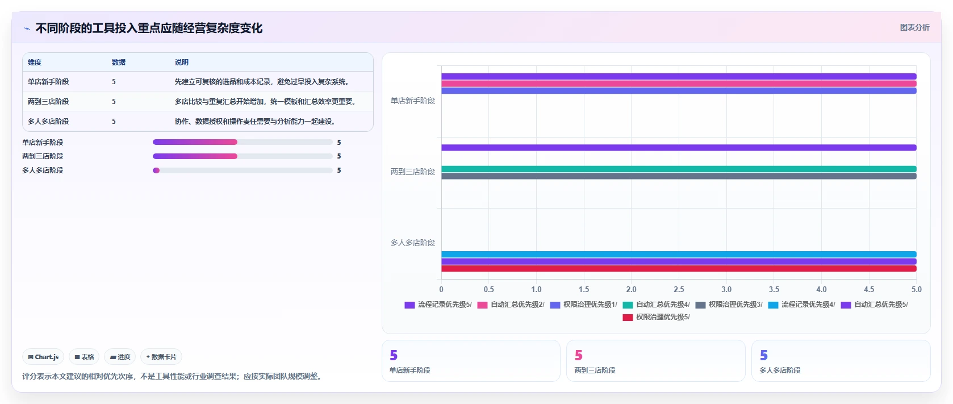The width and height of the screenshot is (953, 404).
Task: Click the 图表分析 label
Action: click(x=914, y=27)
